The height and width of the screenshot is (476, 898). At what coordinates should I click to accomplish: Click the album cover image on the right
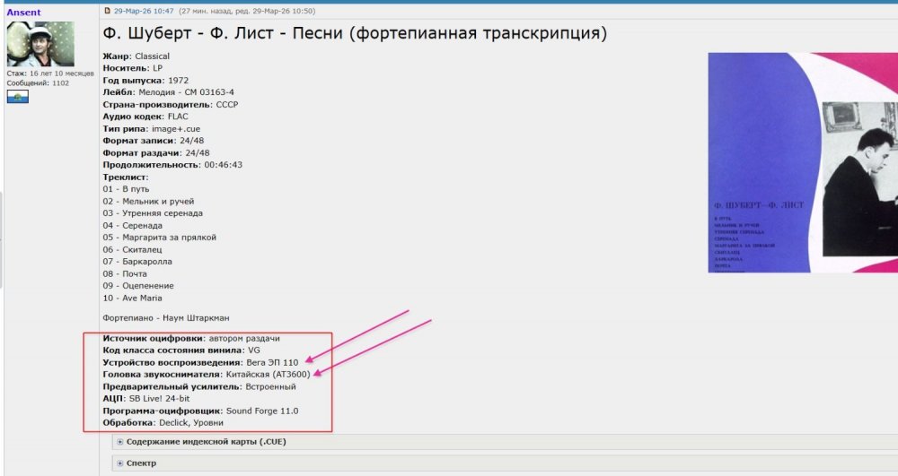[802, 162]
